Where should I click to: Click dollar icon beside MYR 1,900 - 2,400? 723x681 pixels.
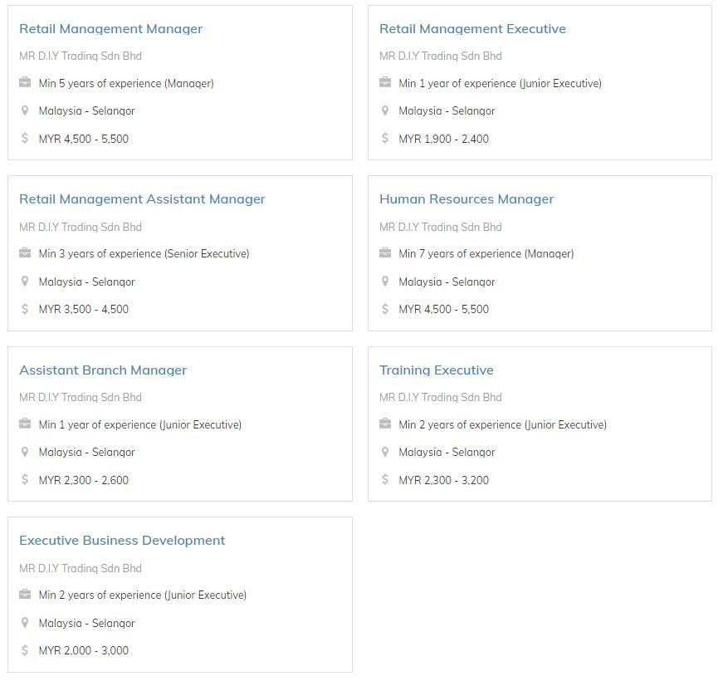(385, 138)
